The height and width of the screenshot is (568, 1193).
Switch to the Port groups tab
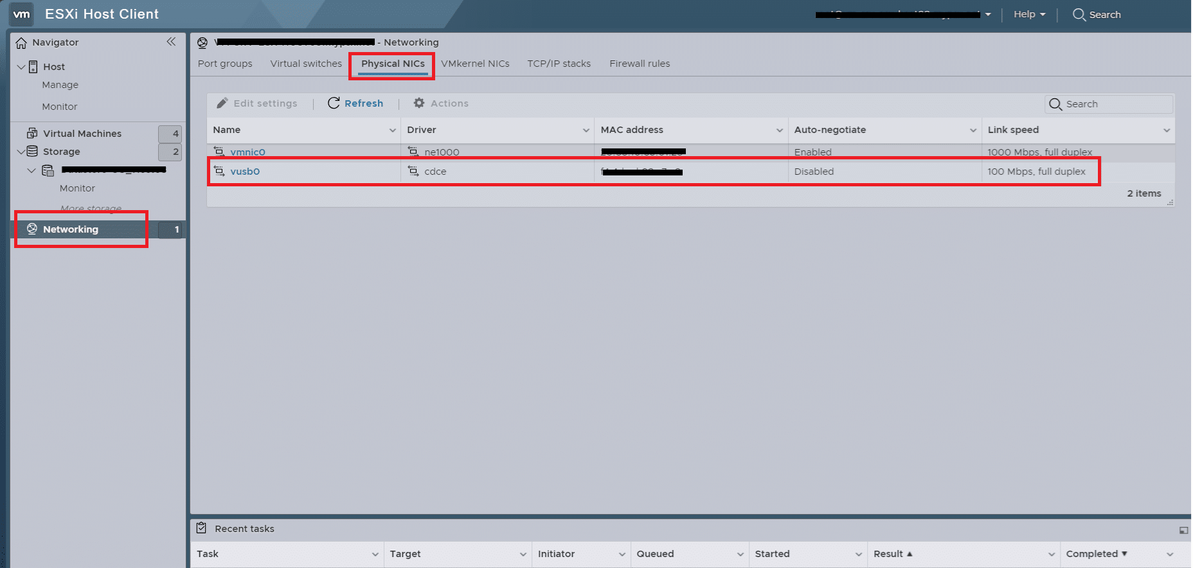(225, 64)
